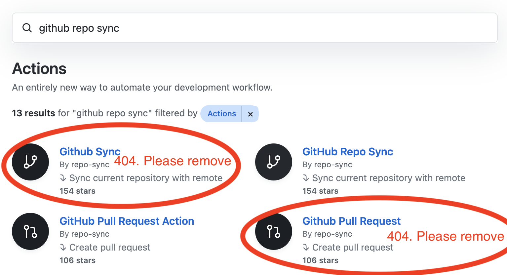This screenshot has width=507, height=275.
Task: Open the Github Pull Request link
Action: pos(351,221)
